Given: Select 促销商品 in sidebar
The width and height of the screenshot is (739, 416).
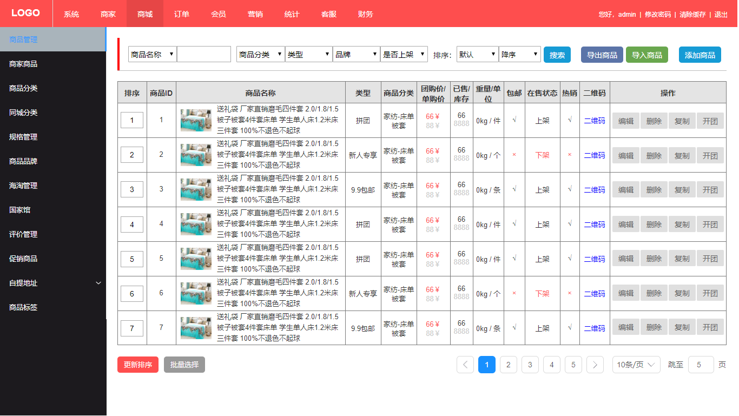Looking at the screenshot, I should 53,259.
